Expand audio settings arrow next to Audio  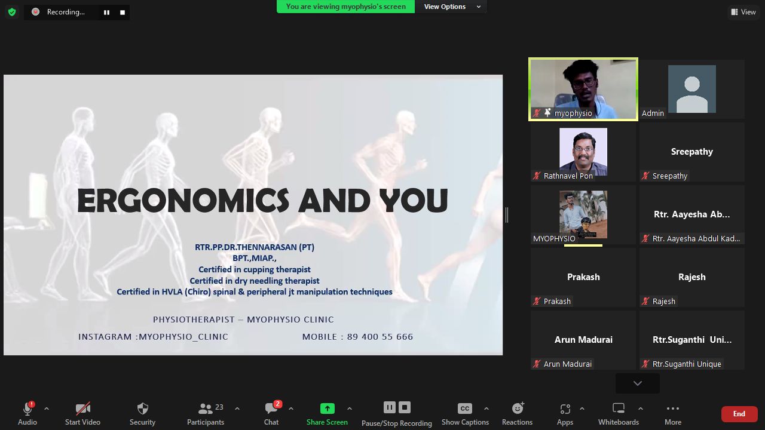coord(47,408)
